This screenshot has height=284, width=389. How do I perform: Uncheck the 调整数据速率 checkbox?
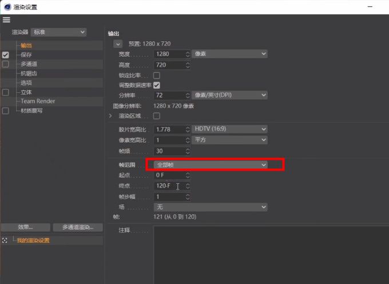[157, 85]
